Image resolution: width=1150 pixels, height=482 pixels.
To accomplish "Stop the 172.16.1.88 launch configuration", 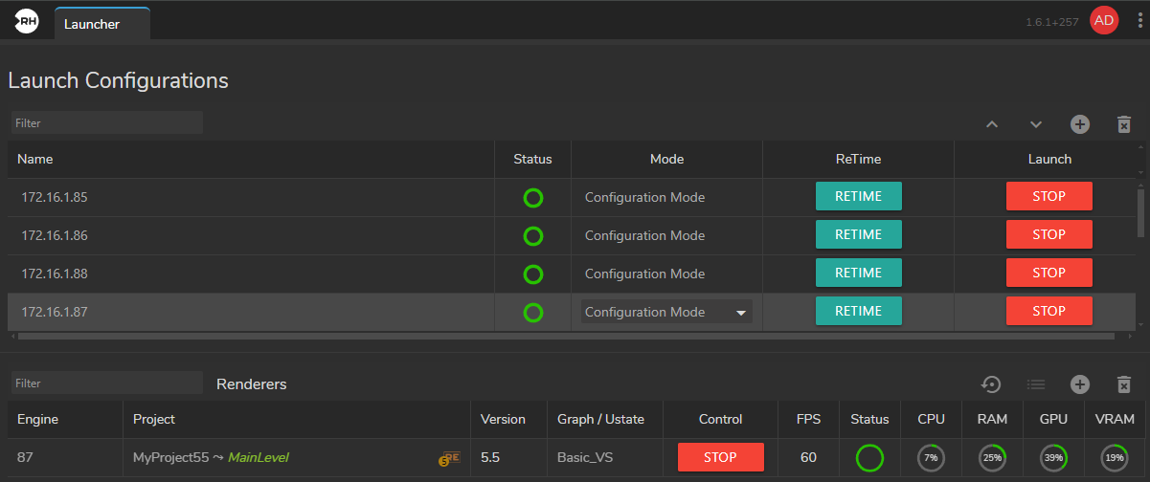I will coord(1049,274).
